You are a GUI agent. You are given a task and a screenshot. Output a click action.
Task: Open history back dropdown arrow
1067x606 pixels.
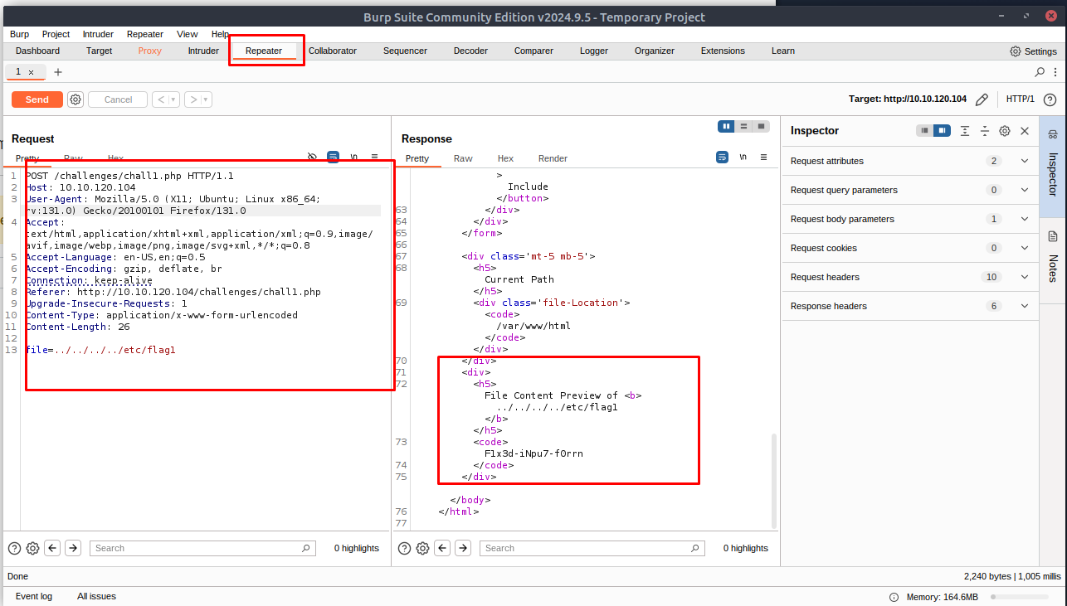(x=174, y=99)
